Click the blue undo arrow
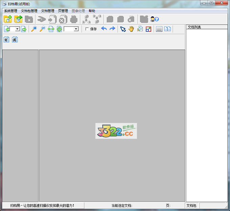This screenshot has height=211, width=230. pos(104,29)
